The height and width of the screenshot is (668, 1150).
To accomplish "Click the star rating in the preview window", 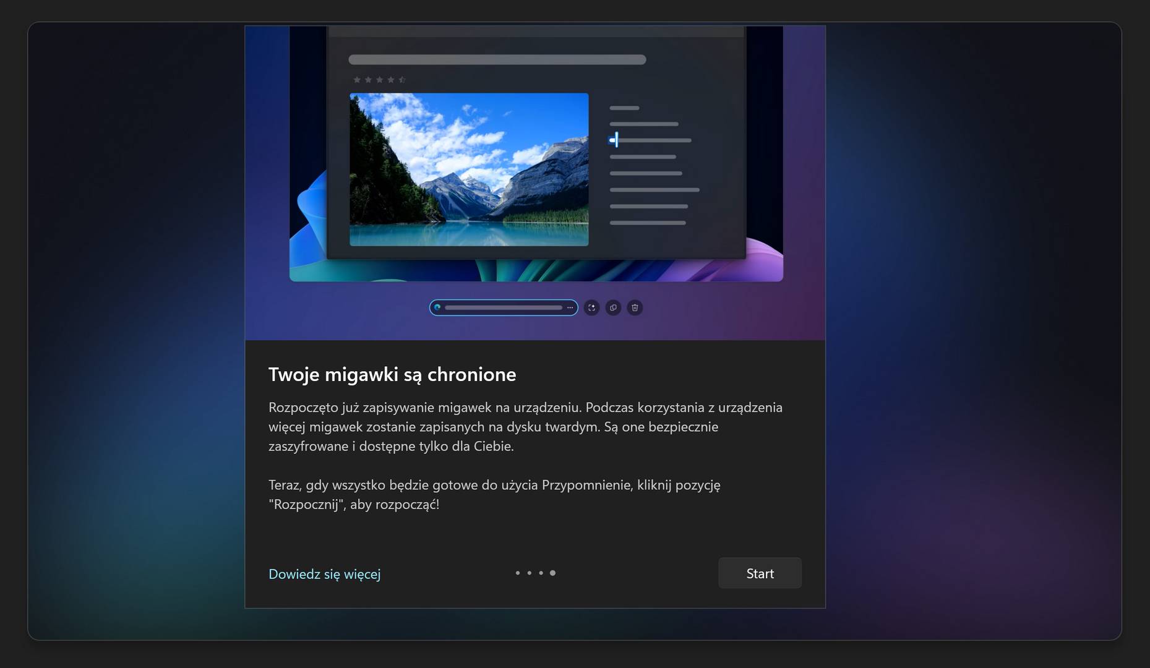I will [x=379, y=79].
